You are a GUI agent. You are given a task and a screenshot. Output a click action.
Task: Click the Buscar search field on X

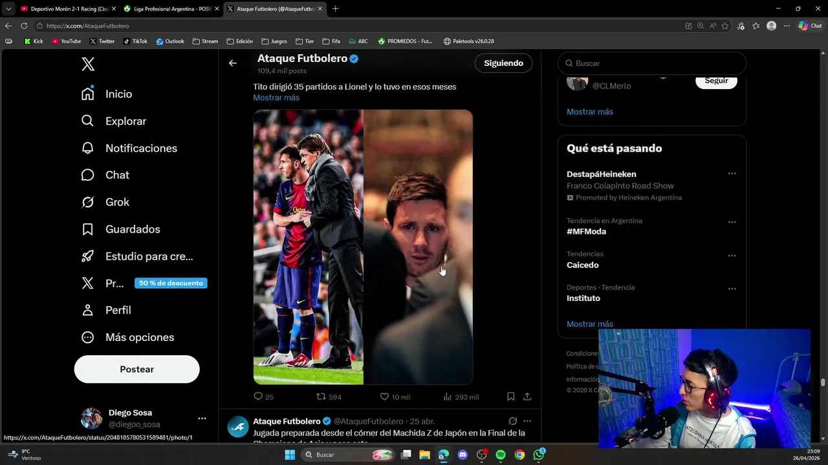(652, 63)
